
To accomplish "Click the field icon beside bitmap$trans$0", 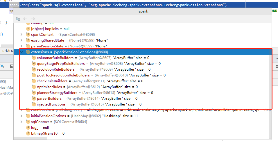I will tap(28, 133).
